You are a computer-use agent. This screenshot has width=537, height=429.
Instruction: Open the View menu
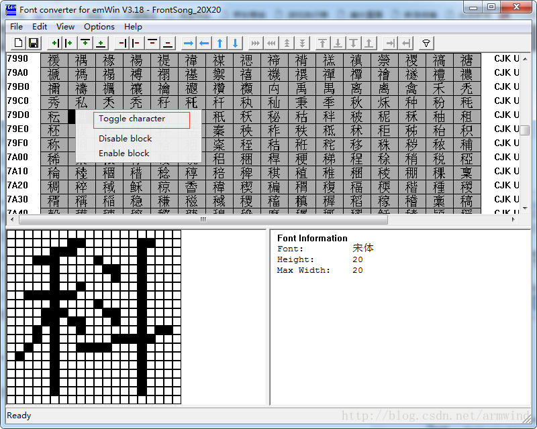[x=65, y=27]
